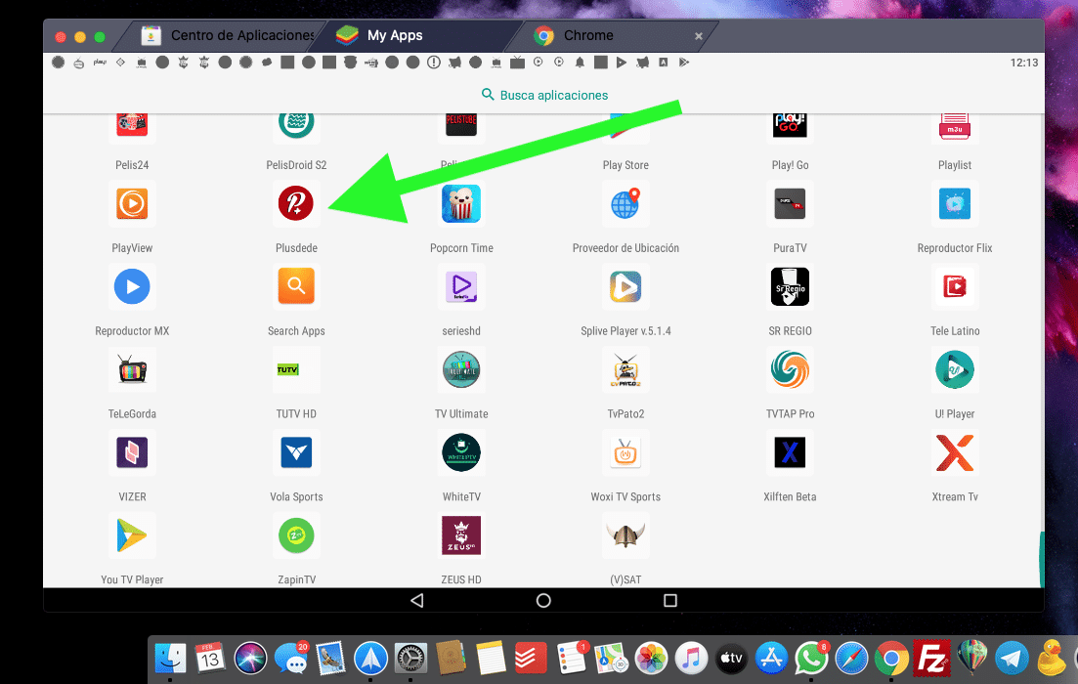Open the TVTAP Pro app
1078x684 pixels.
(790, 369)
